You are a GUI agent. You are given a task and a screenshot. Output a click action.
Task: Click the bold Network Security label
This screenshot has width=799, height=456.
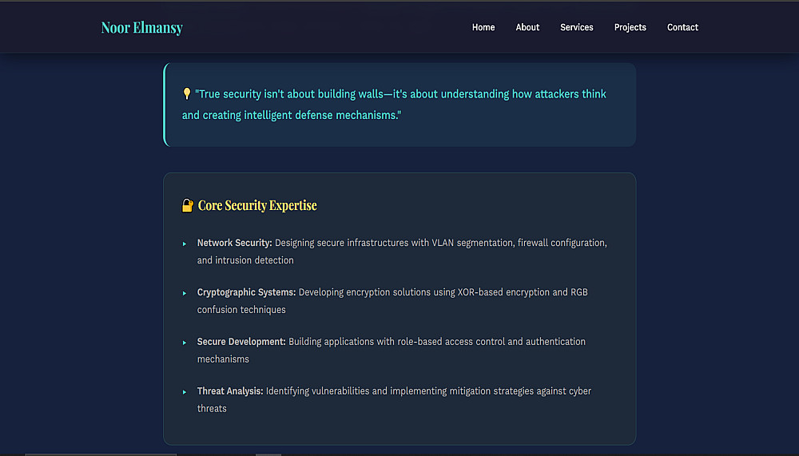coord(235,243)
